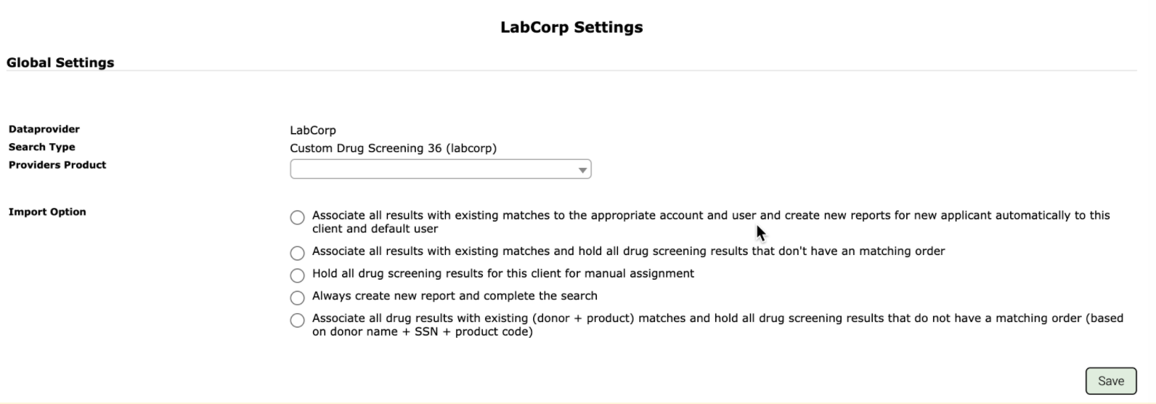
Task: Click the 'Global Settings' section heading
Action: 60,62
